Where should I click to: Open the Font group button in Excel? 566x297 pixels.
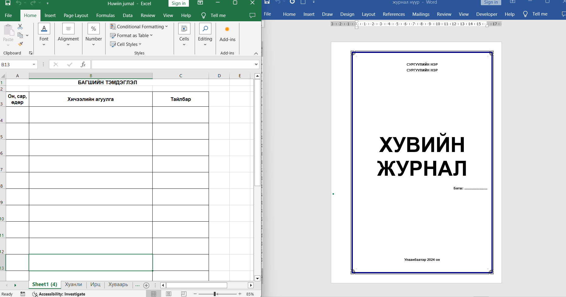click(44, 34)
